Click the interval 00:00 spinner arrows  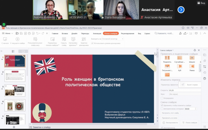click(195, 109)
